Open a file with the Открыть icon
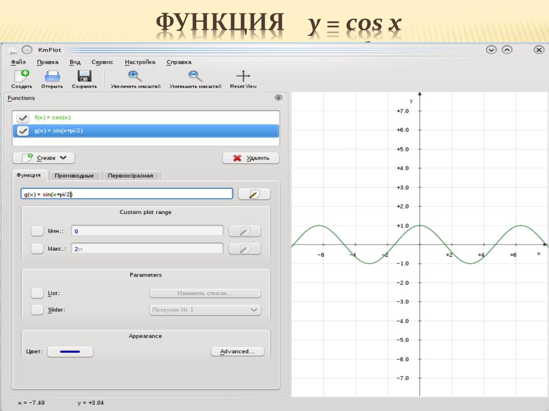This screenshot has height=411, width=549. coord(52,76)
